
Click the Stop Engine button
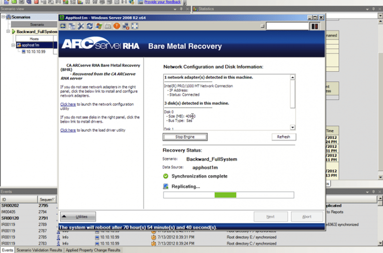185,137
